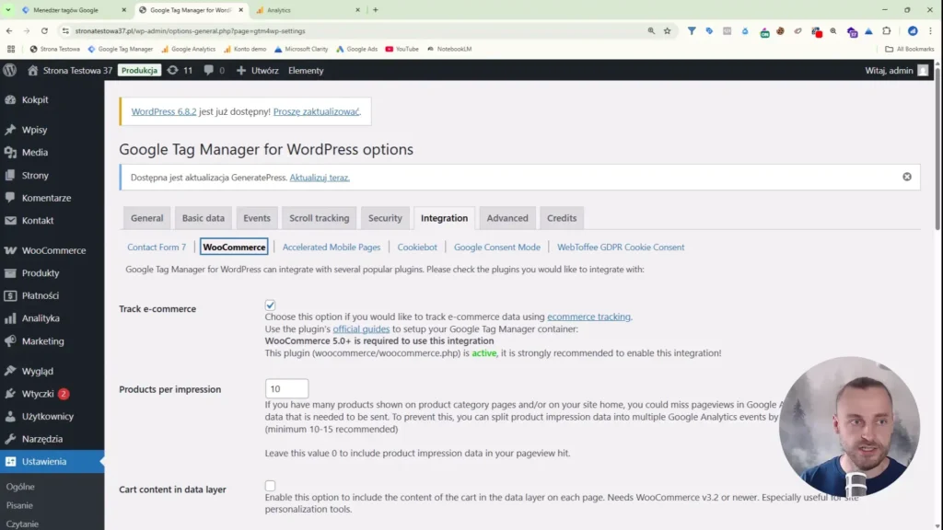Open the ecommerce tracking link
Screen dimensions: 943x530
pos(588,317)
